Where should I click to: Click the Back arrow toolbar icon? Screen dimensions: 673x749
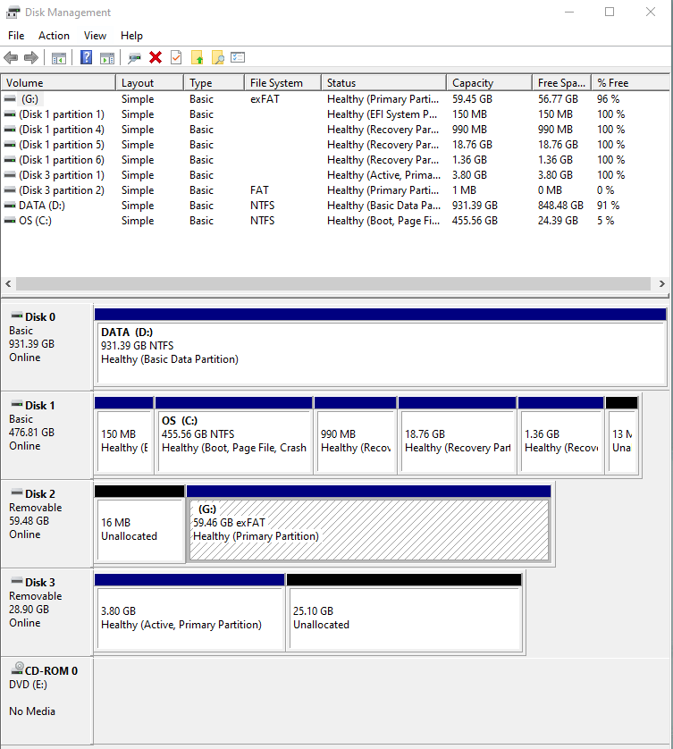coord(11,58)
